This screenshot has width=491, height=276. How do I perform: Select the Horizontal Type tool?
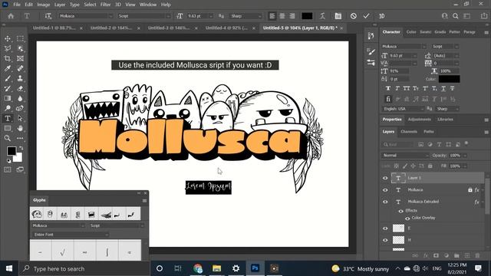click(x=8, y=119)
